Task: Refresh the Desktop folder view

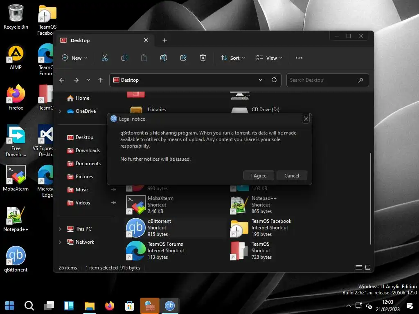Action: tap(274, 80)
